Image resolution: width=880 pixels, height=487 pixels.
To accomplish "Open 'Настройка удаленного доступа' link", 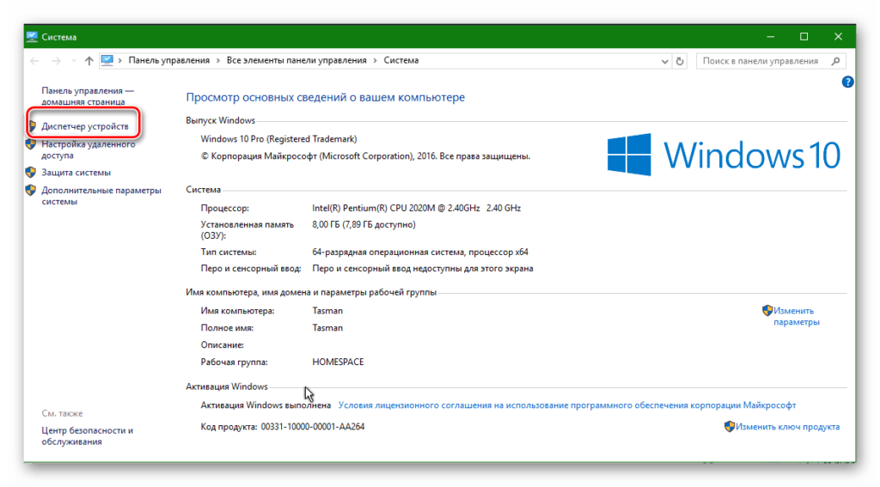I will [x=88, y=150].
